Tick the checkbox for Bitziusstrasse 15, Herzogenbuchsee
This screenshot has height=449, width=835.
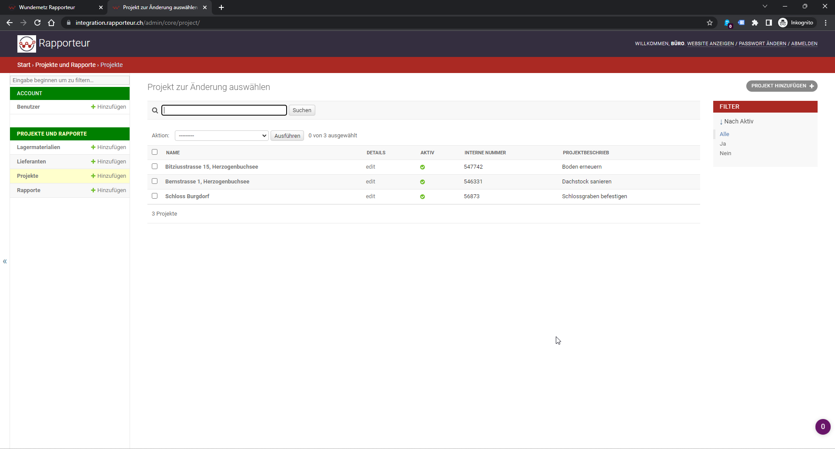pyautogui.click(x=154, y=166)
